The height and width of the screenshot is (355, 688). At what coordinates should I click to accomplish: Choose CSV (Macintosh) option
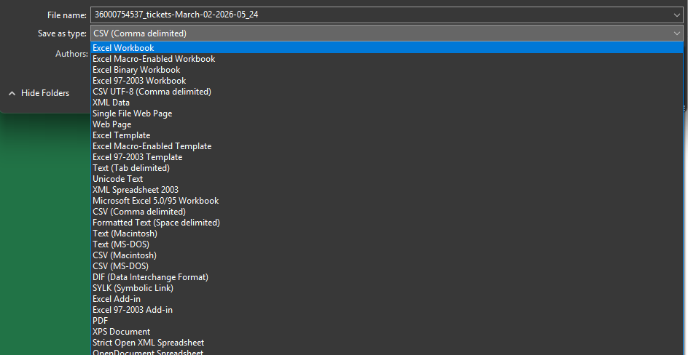tap(386, 255)
